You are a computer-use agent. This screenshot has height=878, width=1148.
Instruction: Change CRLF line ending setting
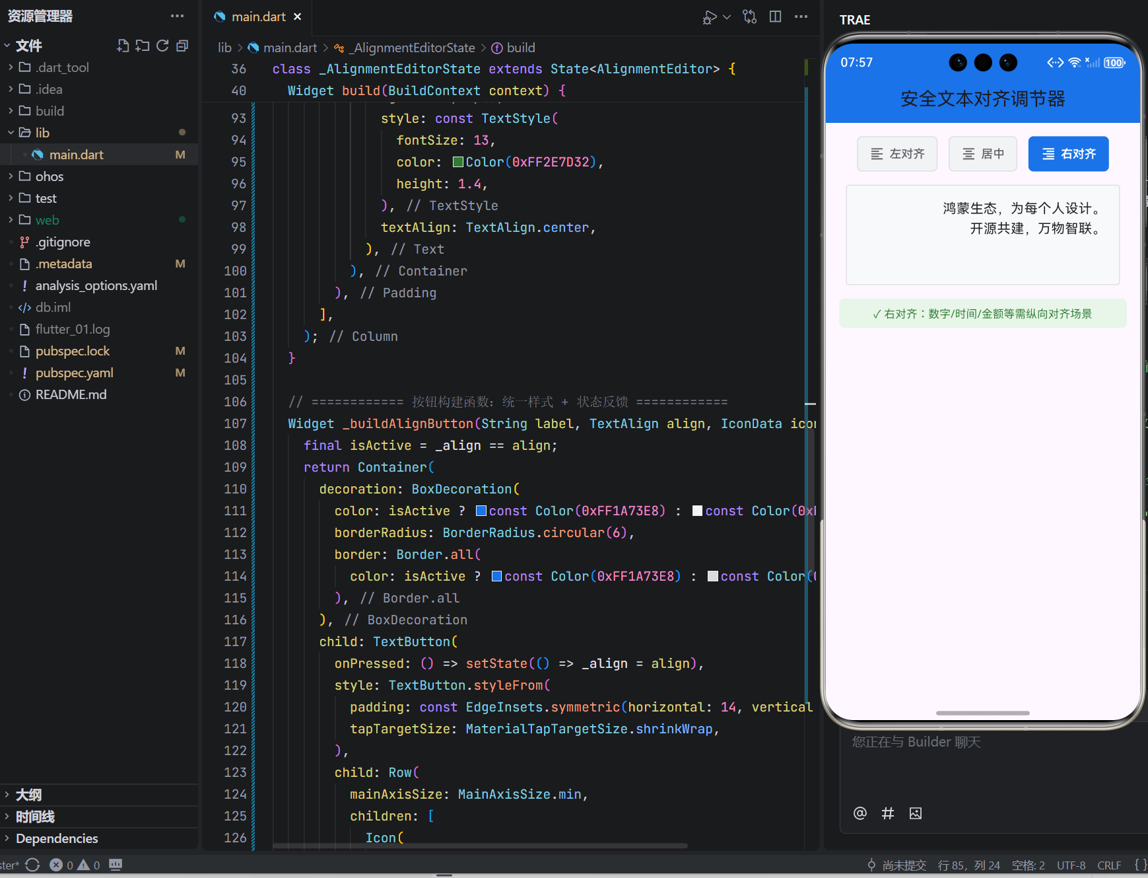tap(1109, 865)
